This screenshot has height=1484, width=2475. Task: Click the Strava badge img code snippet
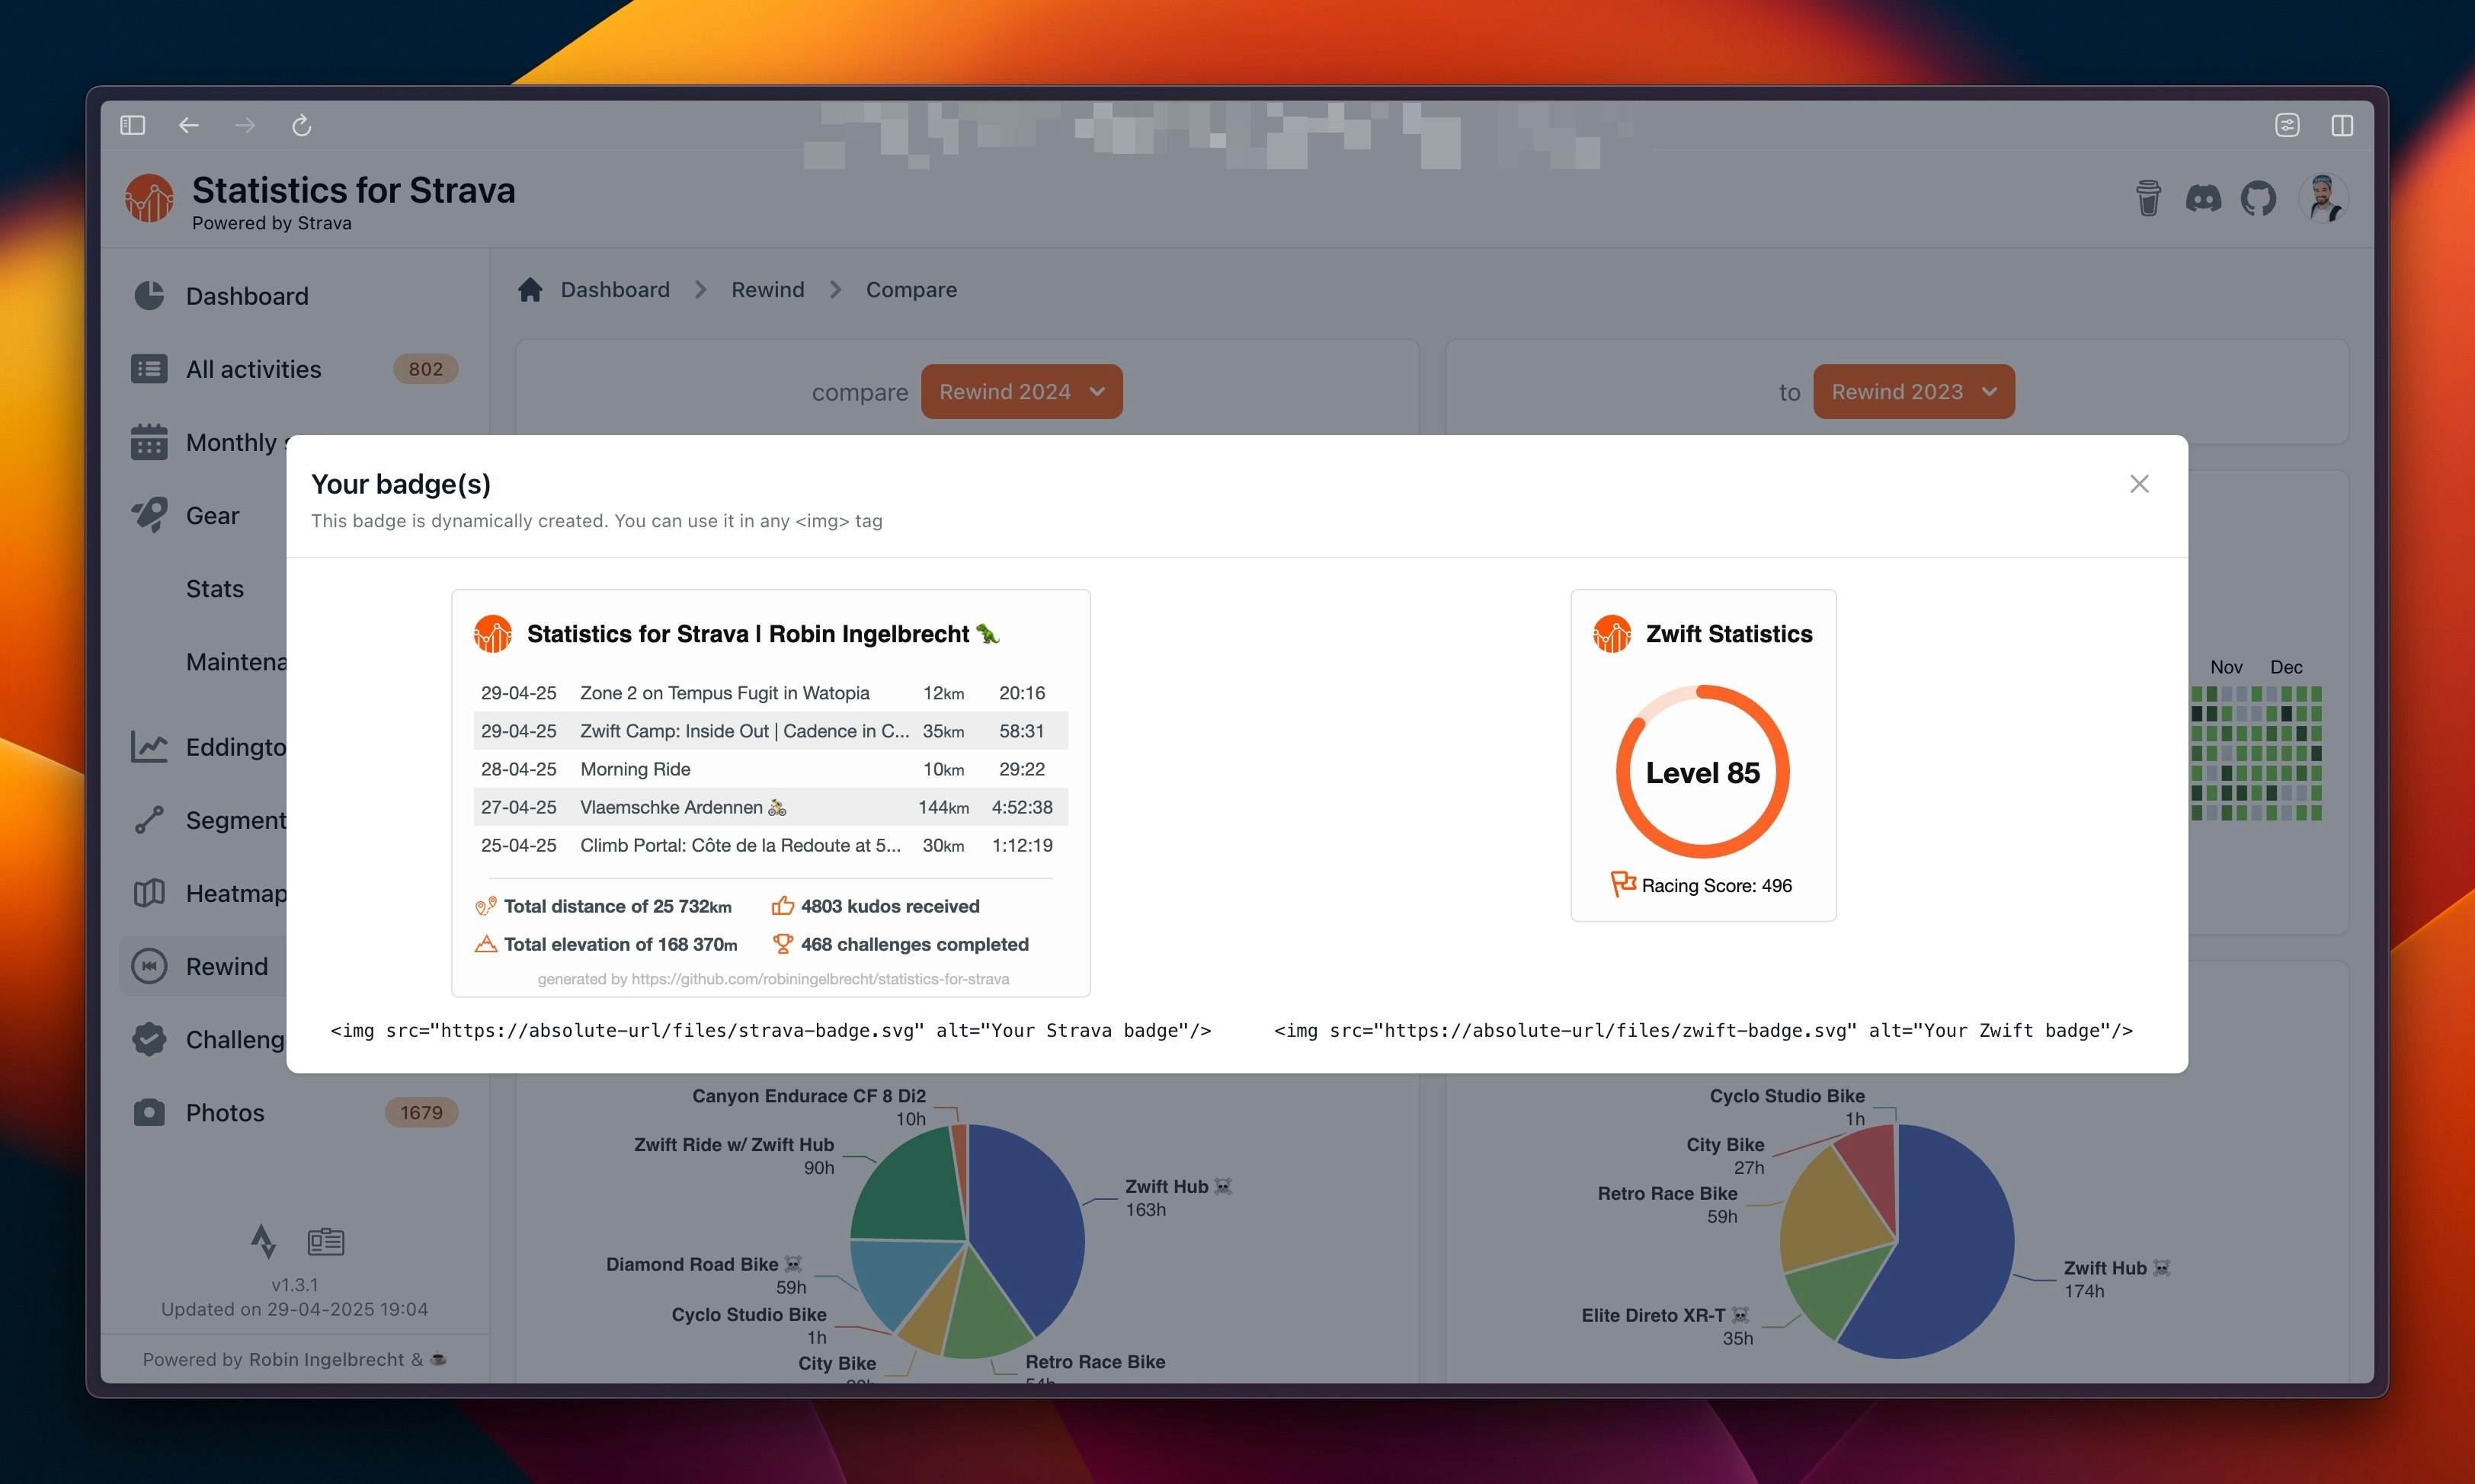pyautogui.click(x=771, y=1030)
